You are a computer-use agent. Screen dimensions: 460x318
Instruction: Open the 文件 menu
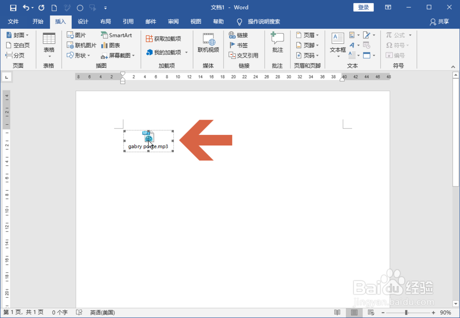pos(13,22)
